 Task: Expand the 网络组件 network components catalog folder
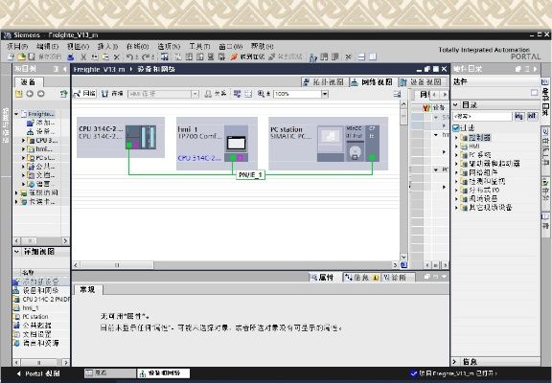click(456, 172)
